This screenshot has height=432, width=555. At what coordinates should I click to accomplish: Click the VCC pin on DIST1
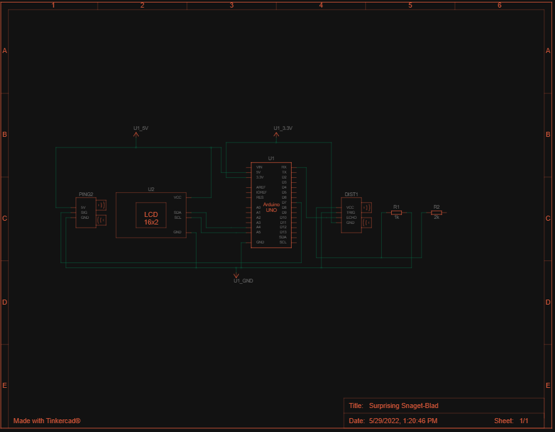tap(350, 207)
